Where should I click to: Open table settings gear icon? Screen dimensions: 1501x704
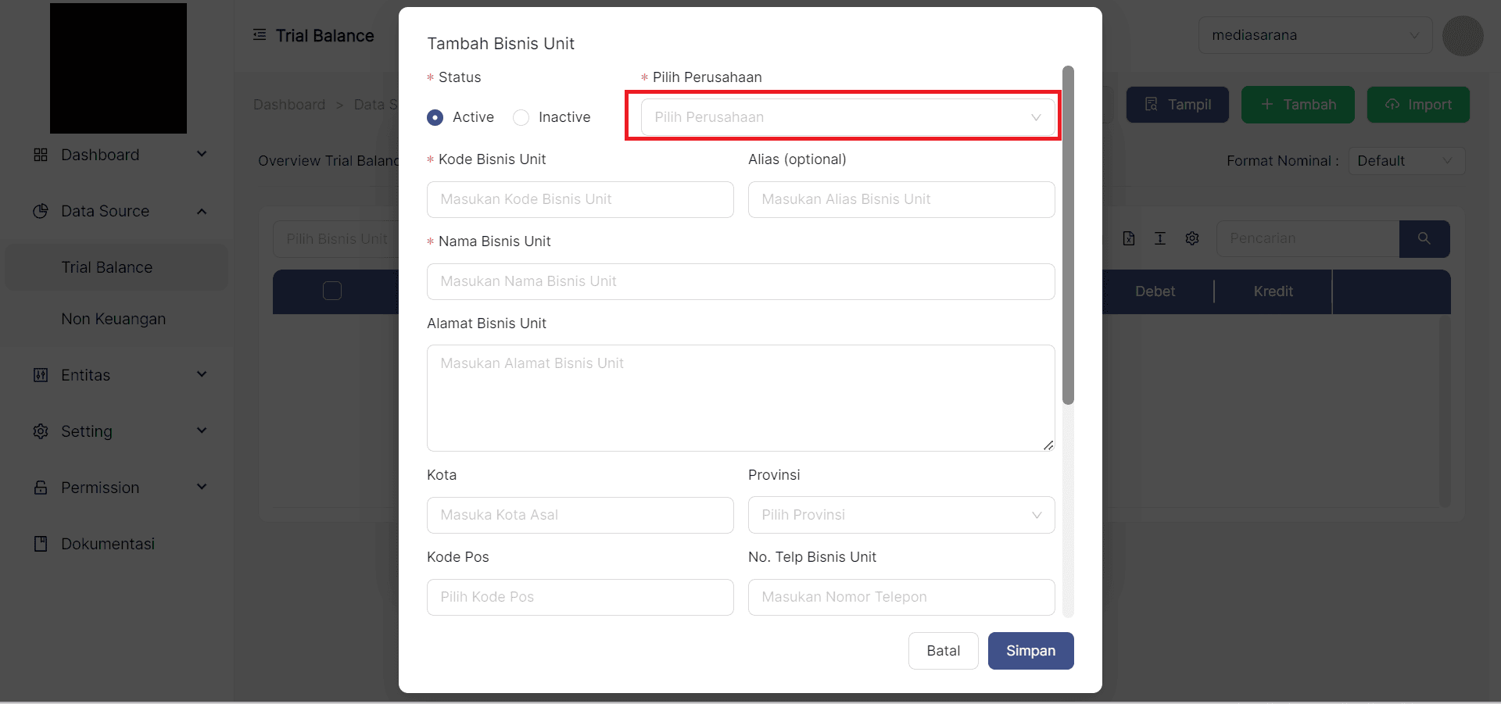(1192, 238)
